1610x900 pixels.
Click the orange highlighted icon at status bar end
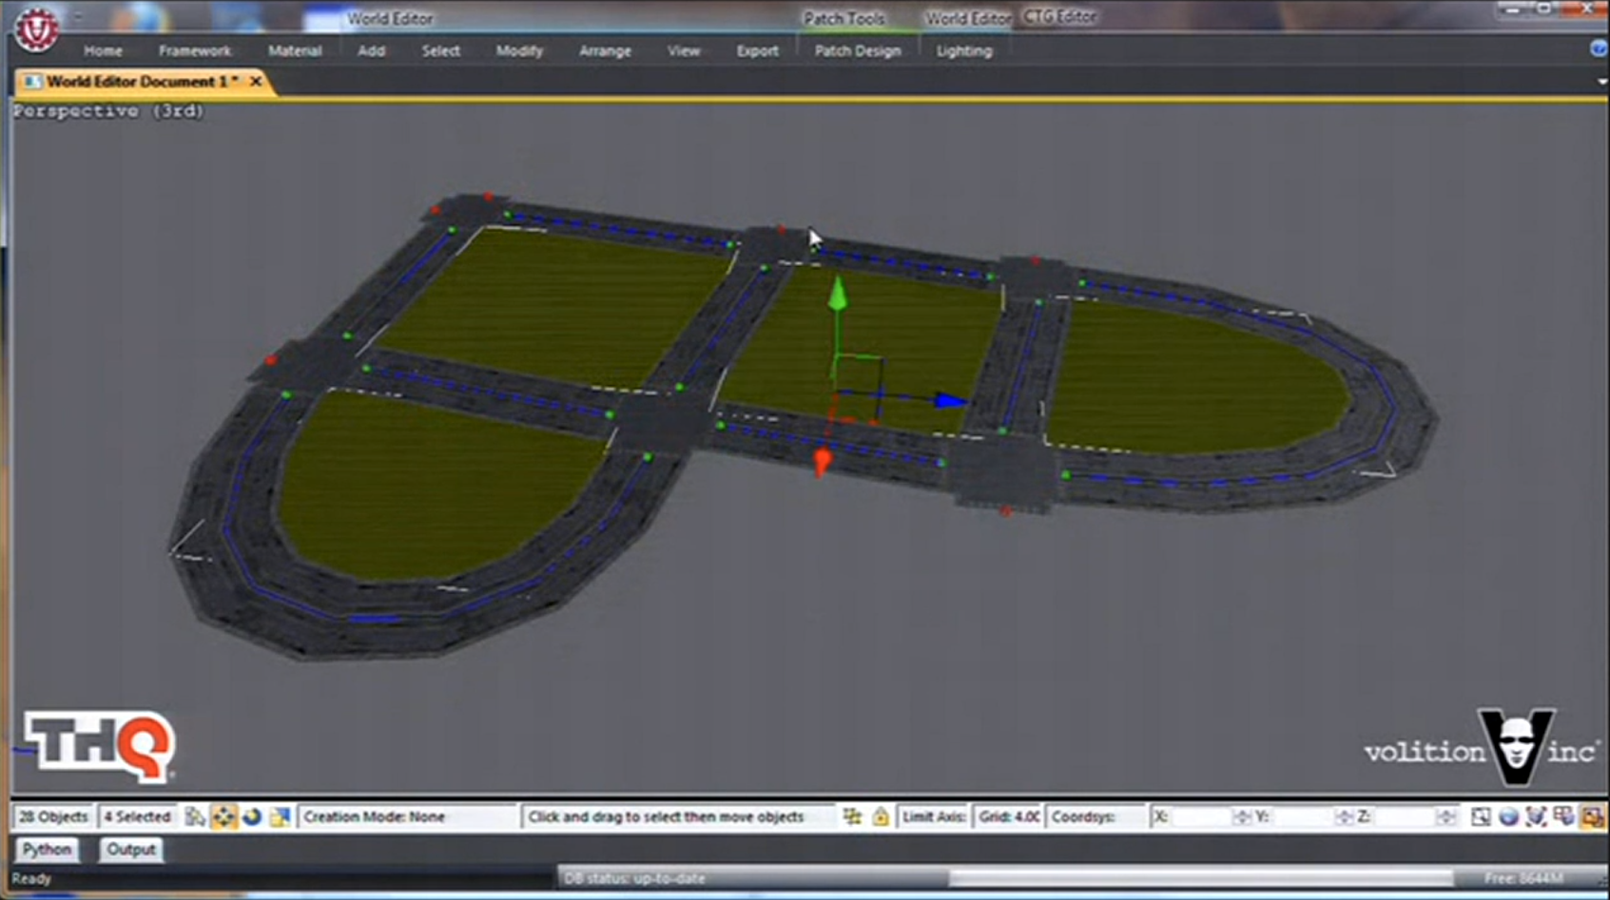pos(1592,816)
